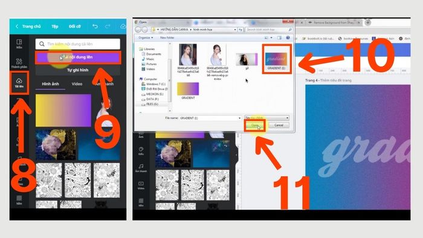Open the Đổi cỡ resize menu
Image resolution: width=423 pixels, height=238 pixels.
point(75,26)
